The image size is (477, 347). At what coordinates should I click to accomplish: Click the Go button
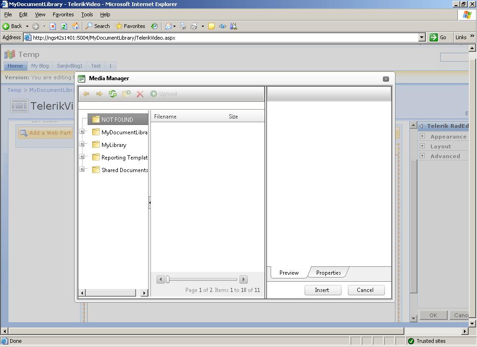438,37
